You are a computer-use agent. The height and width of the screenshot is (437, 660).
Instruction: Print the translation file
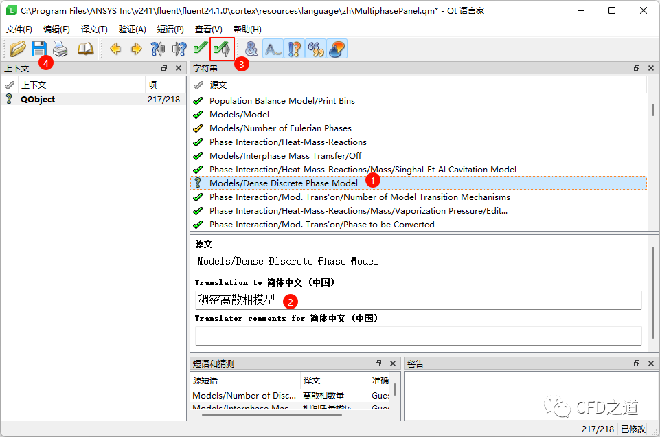click(60, 49)
